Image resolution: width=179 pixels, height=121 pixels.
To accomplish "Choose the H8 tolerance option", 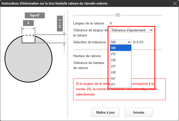I will pos(121,72).
